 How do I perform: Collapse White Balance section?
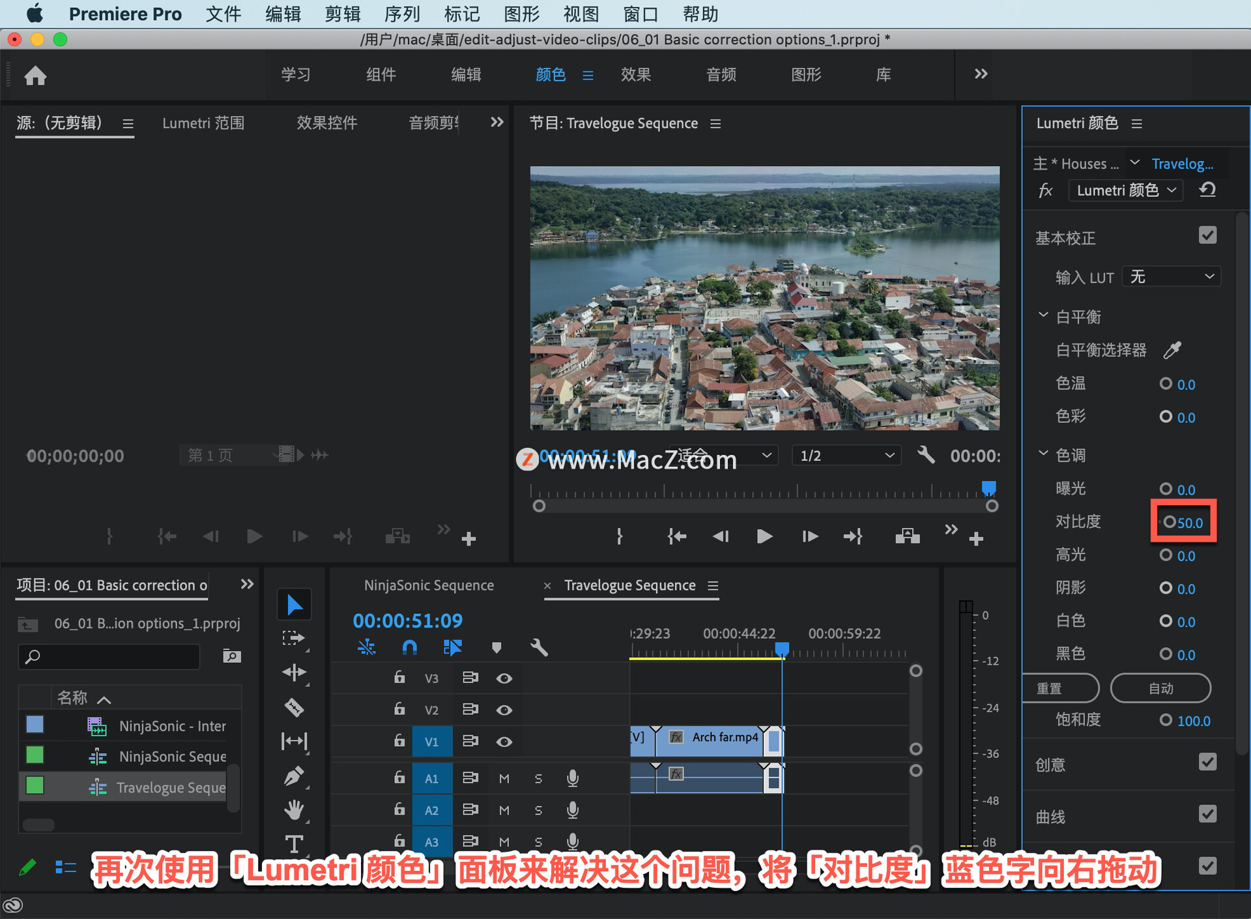click(1043, 315)
